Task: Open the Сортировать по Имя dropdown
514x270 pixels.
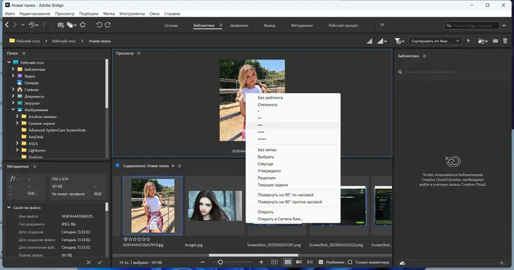Action: pyautogui.click(x=434, y=41)
